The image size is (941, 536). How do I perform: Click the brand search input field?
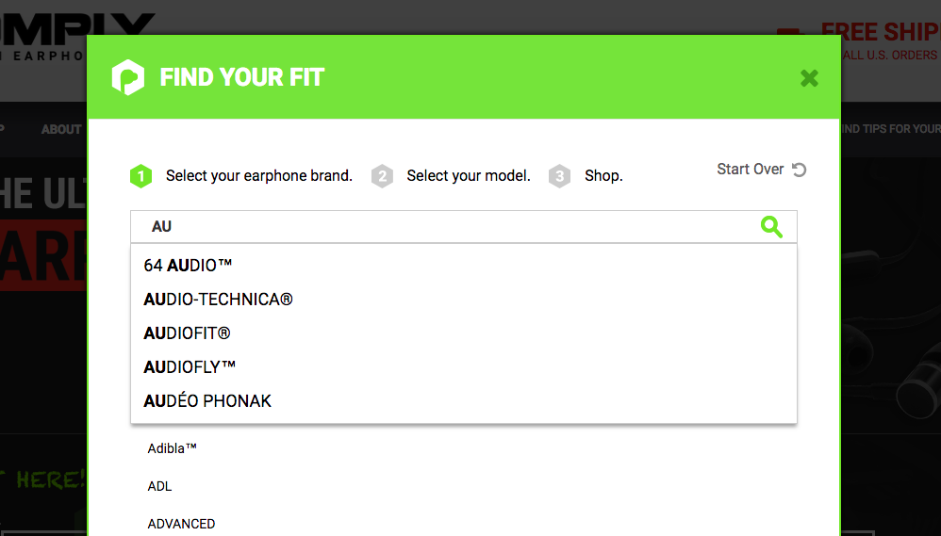[x=444, y=227]
